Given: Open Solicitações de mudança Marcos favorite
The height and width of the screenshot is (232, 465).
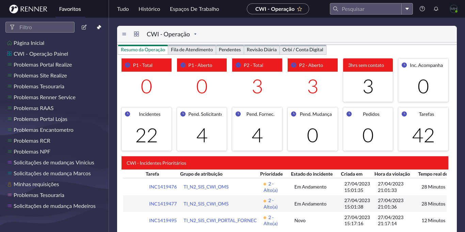Looking at the screenshot, I should [52, 174].
